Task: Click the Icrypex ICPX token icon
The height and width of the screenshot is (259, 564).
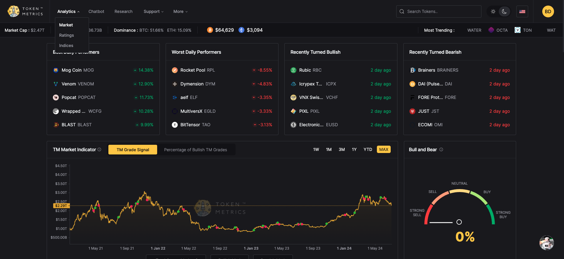Action: pos(293,84)
